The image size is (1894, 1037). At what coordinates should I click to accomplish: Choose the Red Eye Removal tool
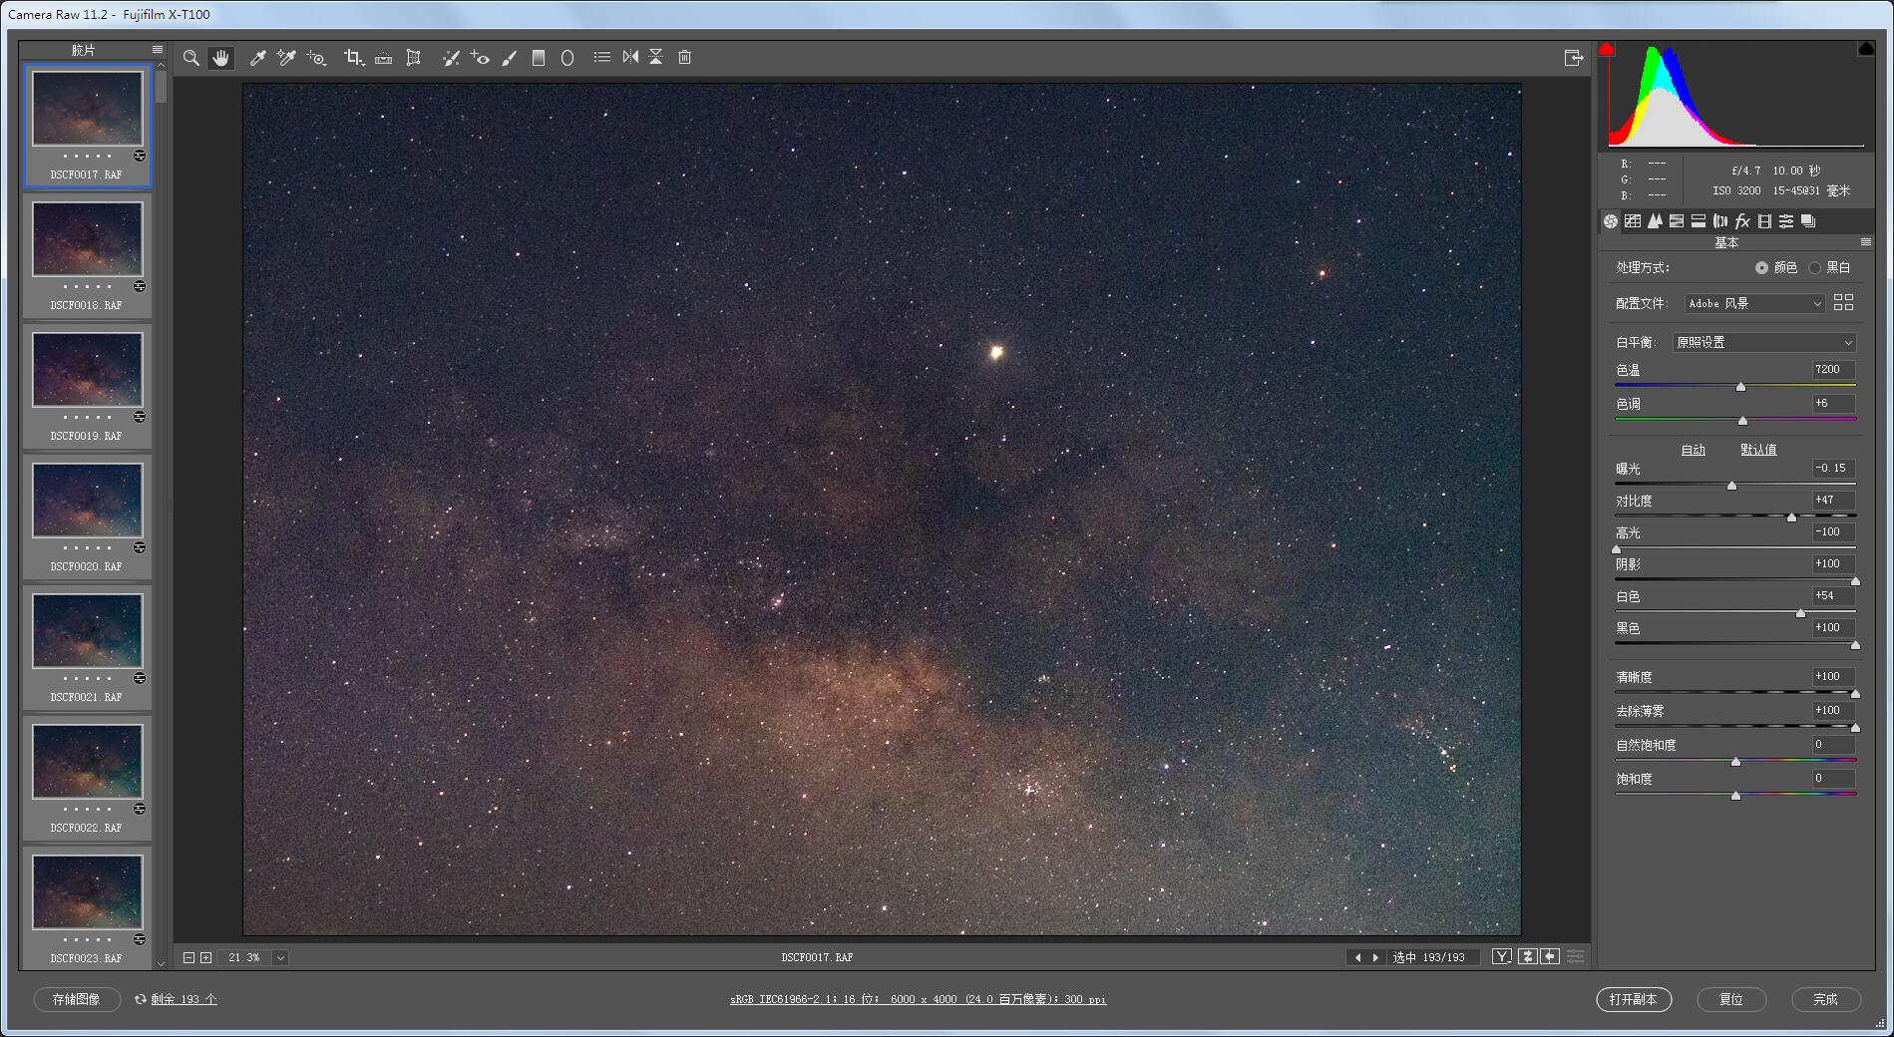coord(480,58)
